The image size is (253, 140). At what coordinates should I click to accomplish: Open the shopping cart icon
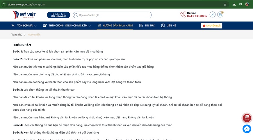[x=220, y=15]
